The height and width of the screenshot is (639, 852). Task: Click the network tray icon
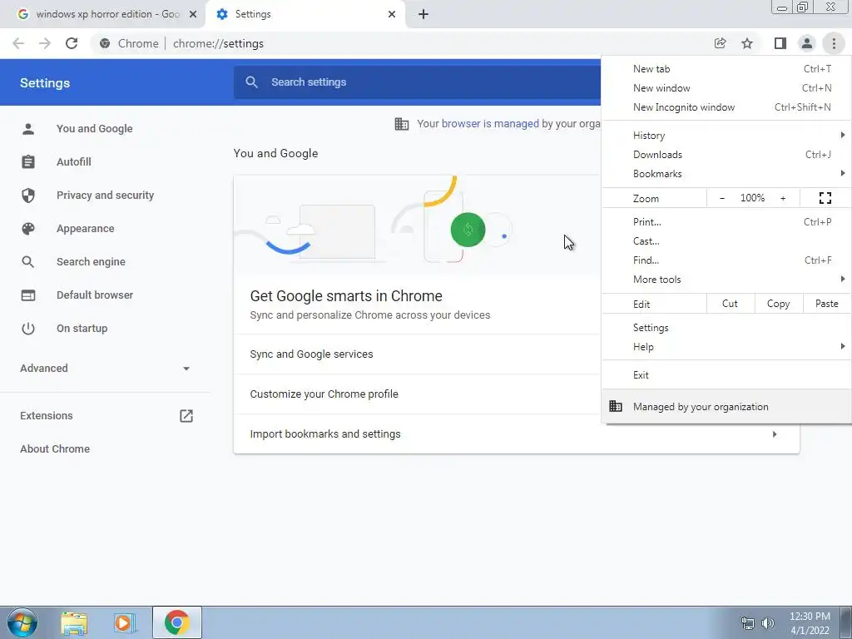coord(748,622)
